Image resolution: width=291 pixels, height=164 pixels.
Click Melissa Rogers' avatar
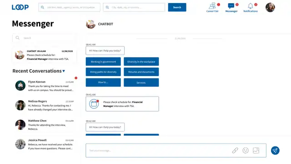(x=20, y=105)
